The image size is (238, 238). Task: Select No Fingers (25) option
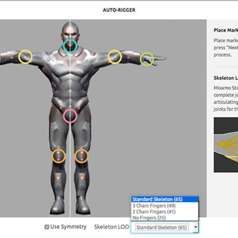pyautogui.click(x=165, y=218)
